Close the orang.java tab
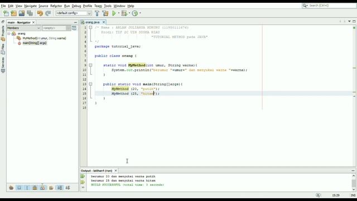Viewport: 357px width, 201px height. [x=104, y=22]
